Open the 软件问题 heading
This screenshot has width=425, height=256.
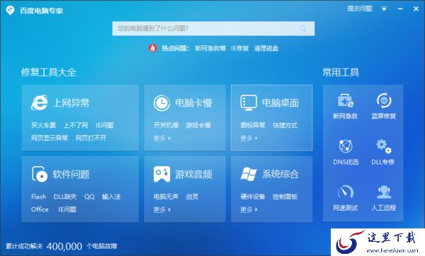tap(71, 174)
